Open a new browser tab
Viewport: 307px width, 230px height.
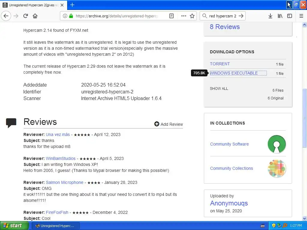click(x=72, y=5)
